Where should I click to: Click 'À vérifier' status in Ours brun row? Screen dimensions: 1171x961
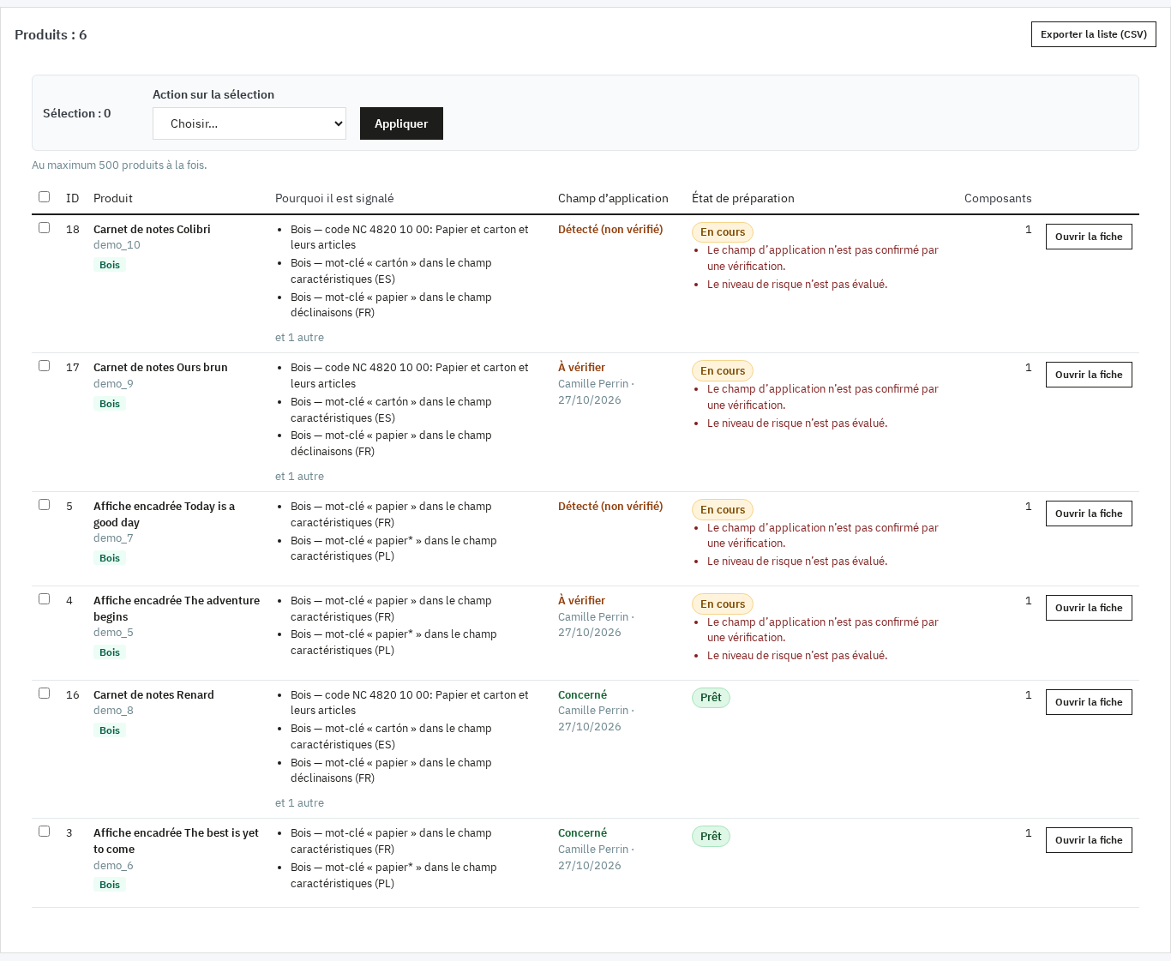(581, 368)
